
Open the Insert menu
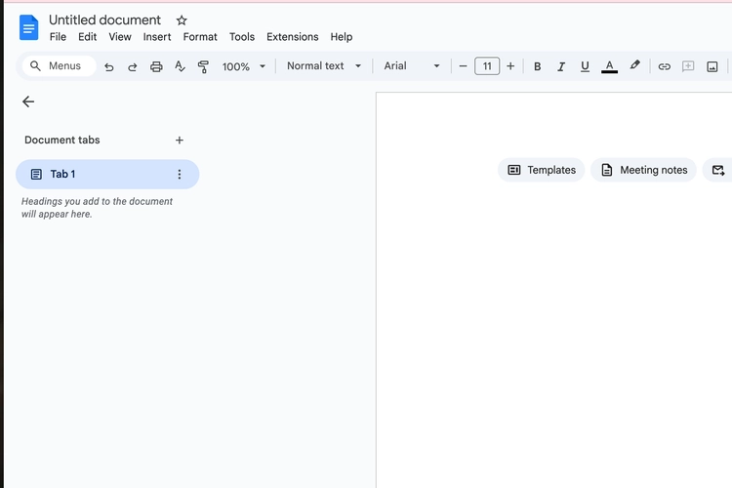coord(157,37)
